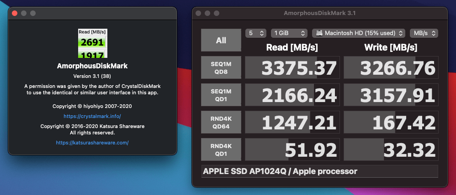
Task: Close the About AmorphousDiskMark window
Action: 15,13
